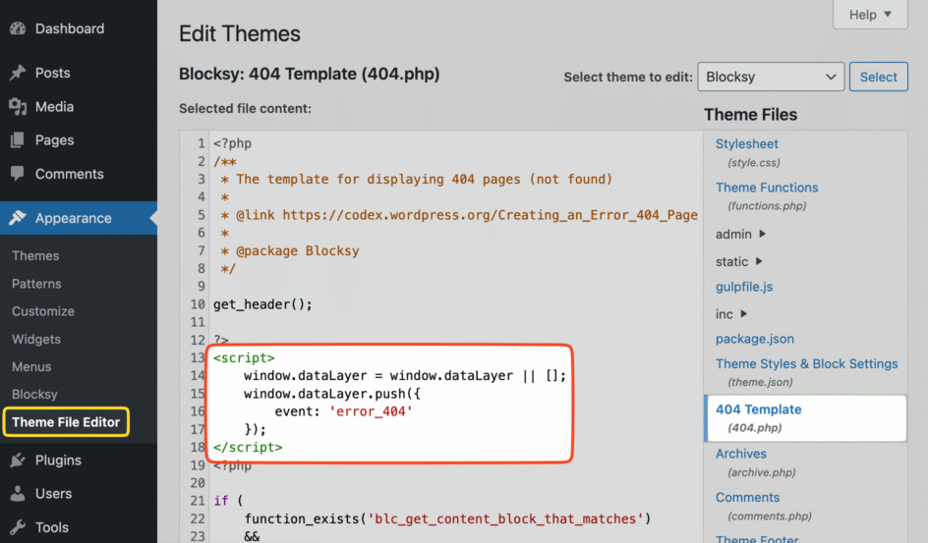Open the Customize submenu link

(x=43, y=311)
